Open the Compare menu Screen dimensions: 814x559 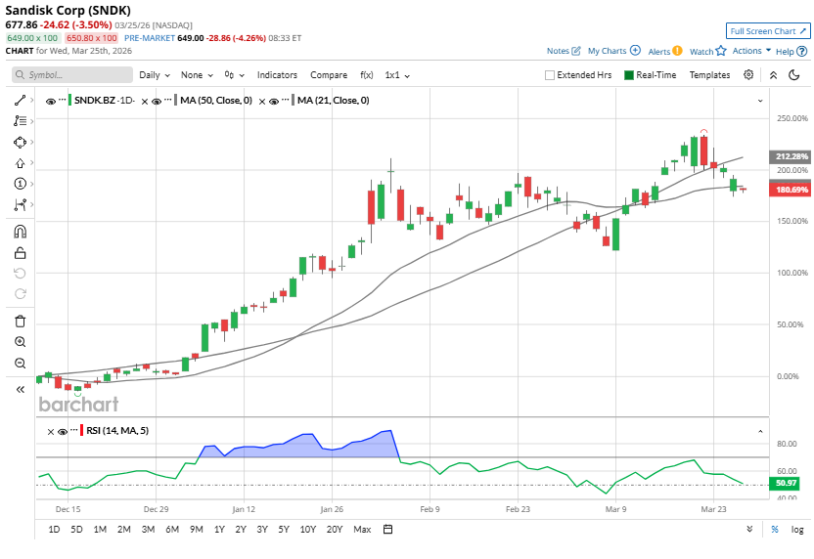click(329, 75)
